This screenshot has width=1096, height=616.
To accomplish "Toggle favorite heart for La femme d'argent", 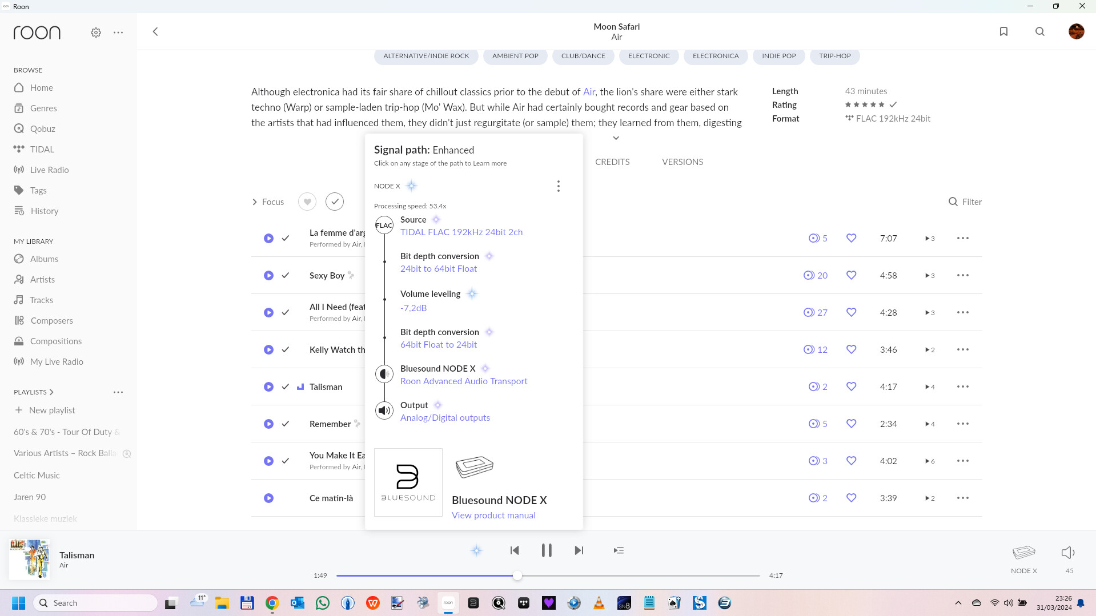I will pyautogui.click(x=851, y=238).
